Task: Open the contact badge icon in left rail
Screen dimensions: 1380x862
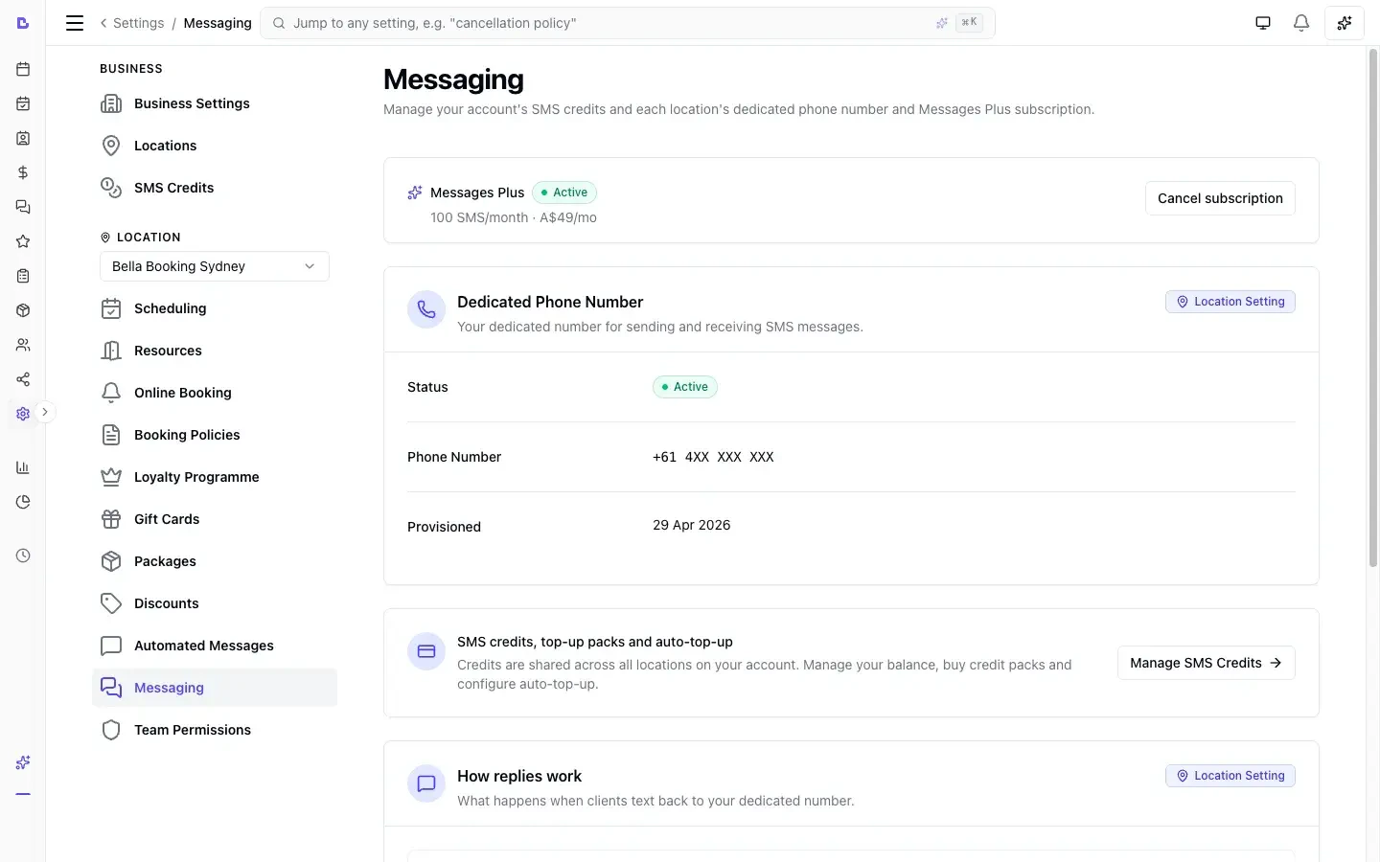Action: tap(23, 138)
